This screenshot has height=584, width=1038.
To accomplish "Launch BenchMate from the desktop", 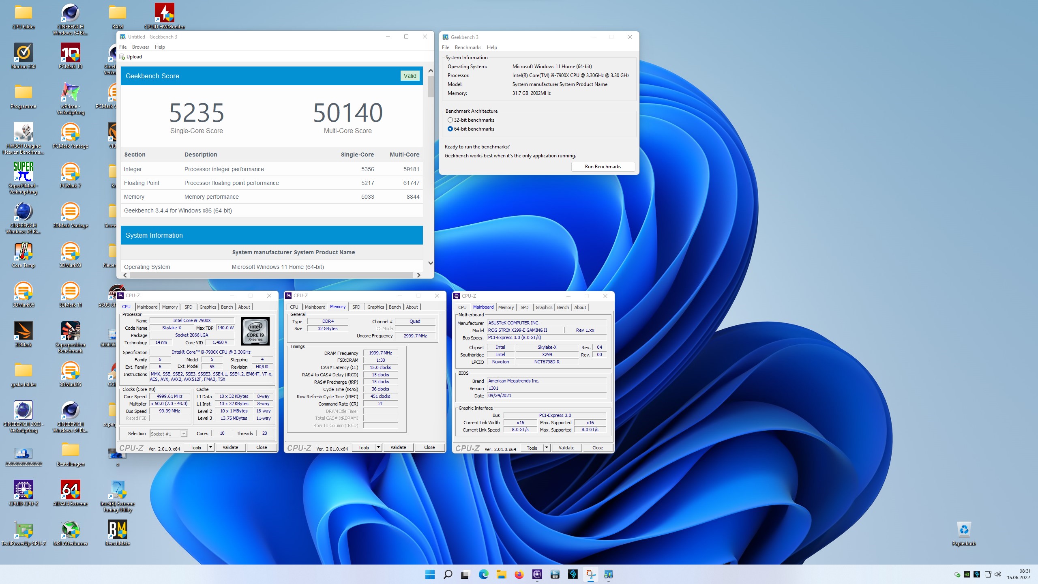I will point(118,533).
